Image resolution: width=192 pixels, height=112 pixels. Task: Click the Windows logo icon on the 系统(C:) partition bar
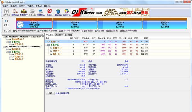(x=20, y=25)
